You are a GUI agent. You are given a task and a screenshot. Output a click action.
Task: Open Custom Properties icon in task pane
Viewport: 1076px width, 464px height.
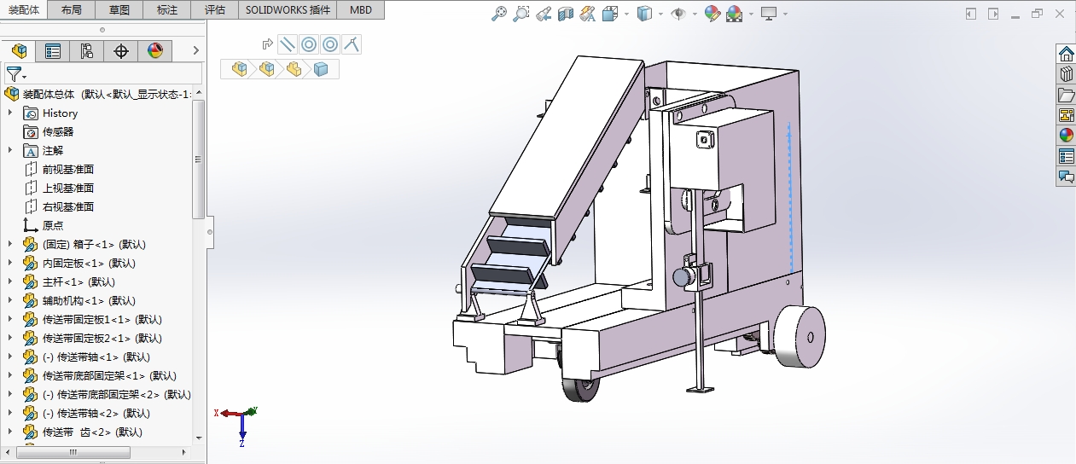[1066, 156]
